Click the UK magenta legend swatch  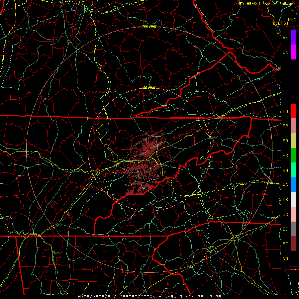(293, 52)
